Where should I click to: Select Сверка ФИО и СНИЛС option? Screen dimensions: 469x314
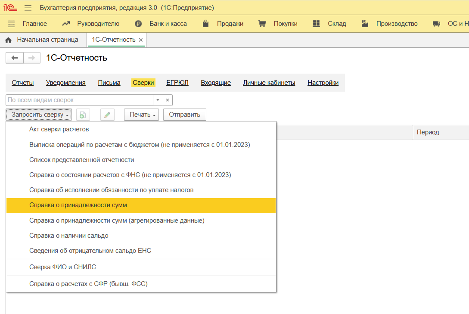click(x=62, y=267)
